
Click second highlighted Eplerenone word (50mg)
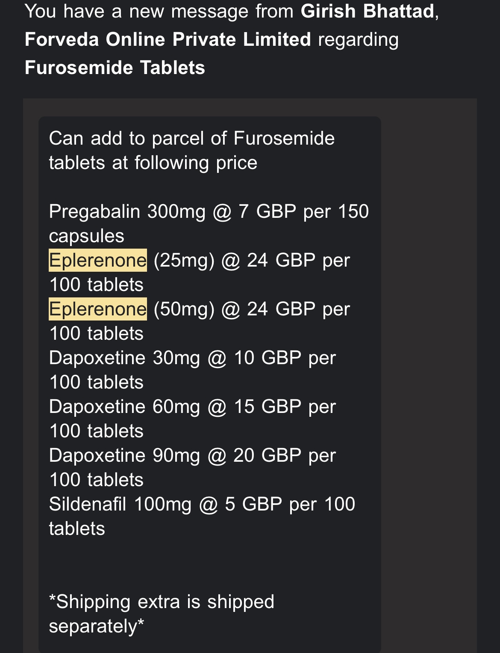point(98,309)
